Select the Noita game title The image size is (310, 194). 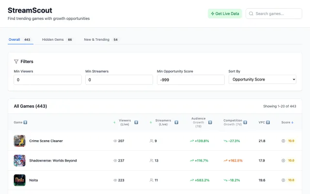pyautogui.click(x=33, y=180)
